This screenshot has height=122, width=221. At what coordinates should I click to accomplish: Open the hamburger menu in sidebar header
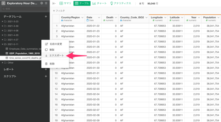[x=46, y=3]
